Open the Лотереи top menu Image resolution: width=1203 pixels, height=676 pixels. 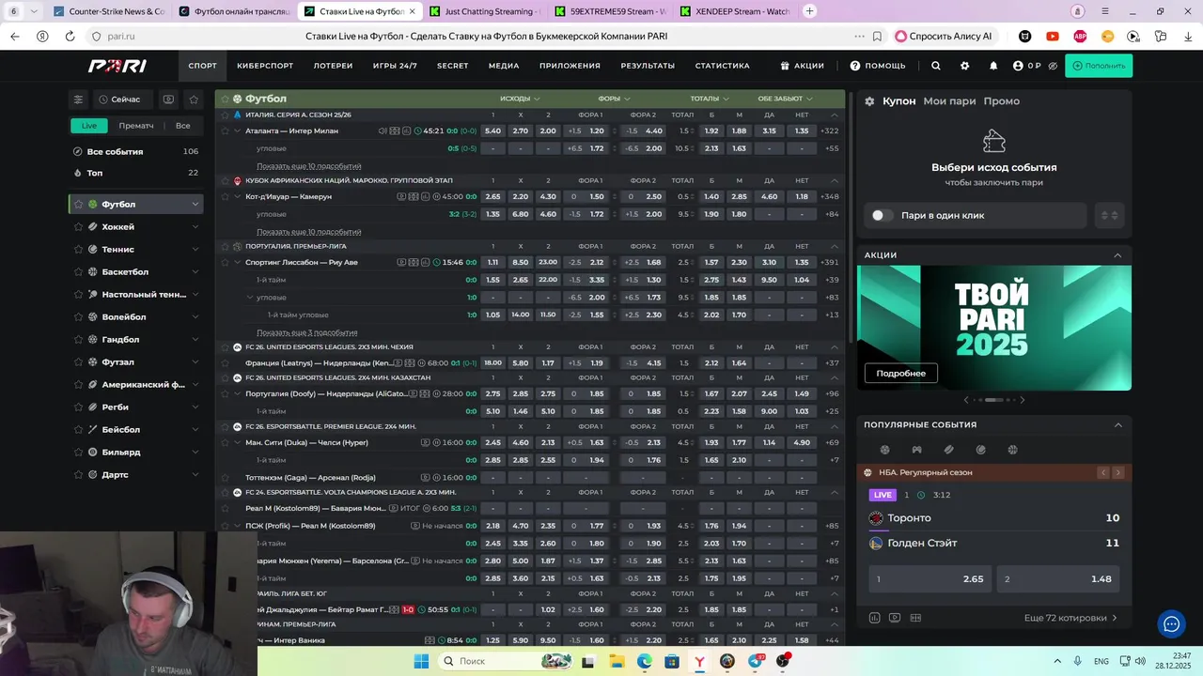(x=333, y=66)
